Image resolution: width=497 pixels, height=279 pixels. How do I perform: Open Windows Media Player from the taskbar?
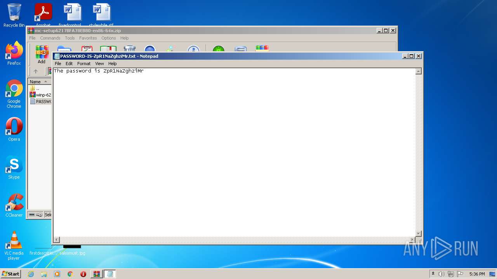[57, 274]
